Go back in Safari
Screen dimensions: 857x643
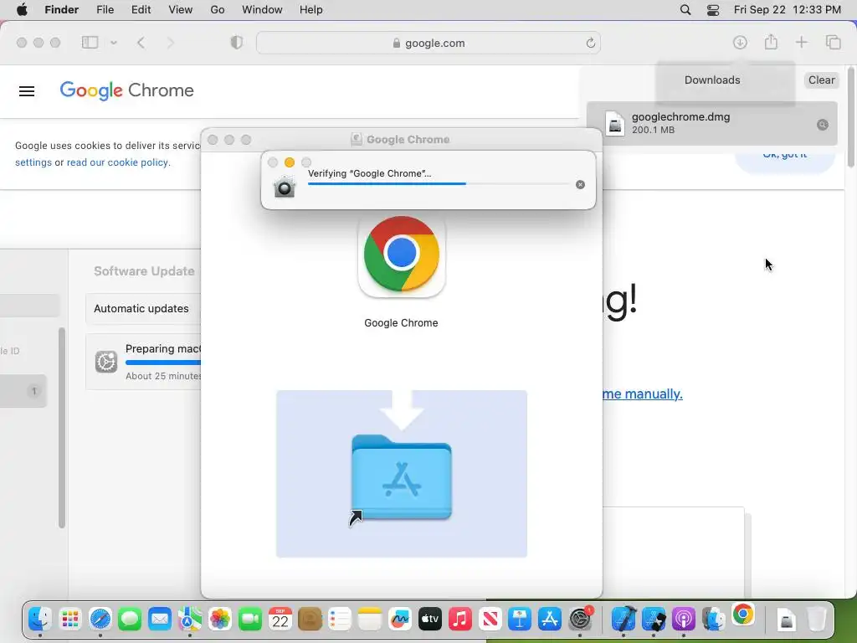click(141, 42)
